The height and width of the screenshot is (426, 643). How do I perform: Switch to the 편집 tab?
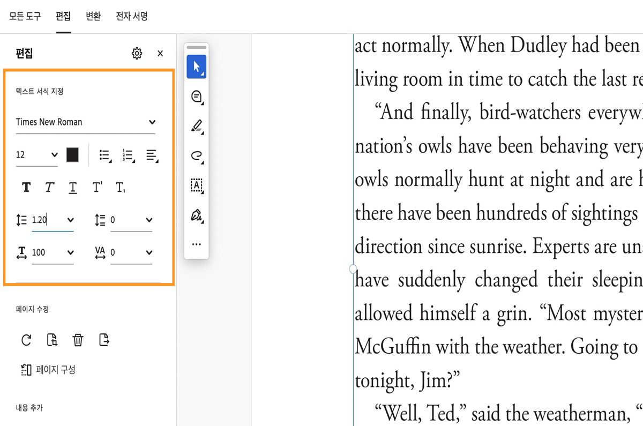[x=63, y=16]
